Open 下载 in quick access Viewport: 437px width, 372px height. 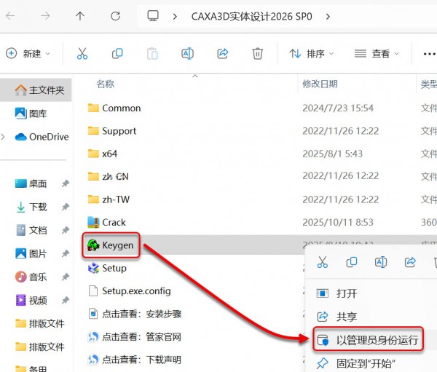pos(31,207)
